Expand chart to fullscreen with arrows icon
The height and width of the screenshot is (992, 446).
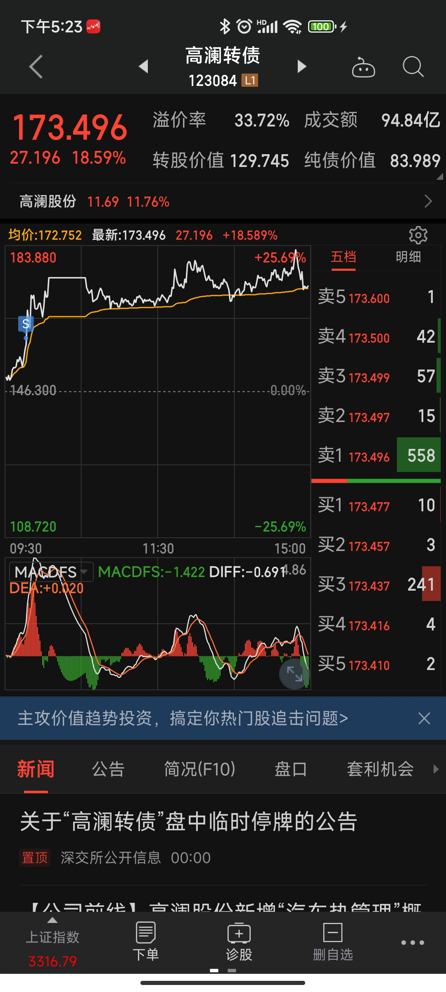(294, 674)
